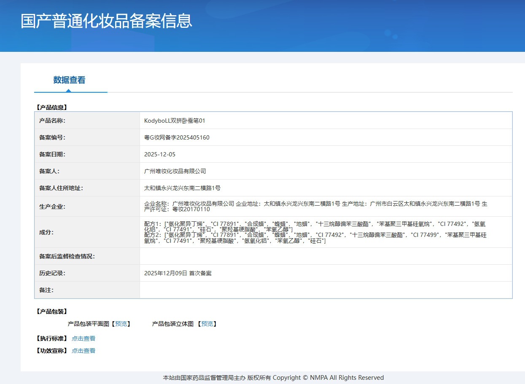Click the 备案人住所地址 value cell

(x=326, y=188)
